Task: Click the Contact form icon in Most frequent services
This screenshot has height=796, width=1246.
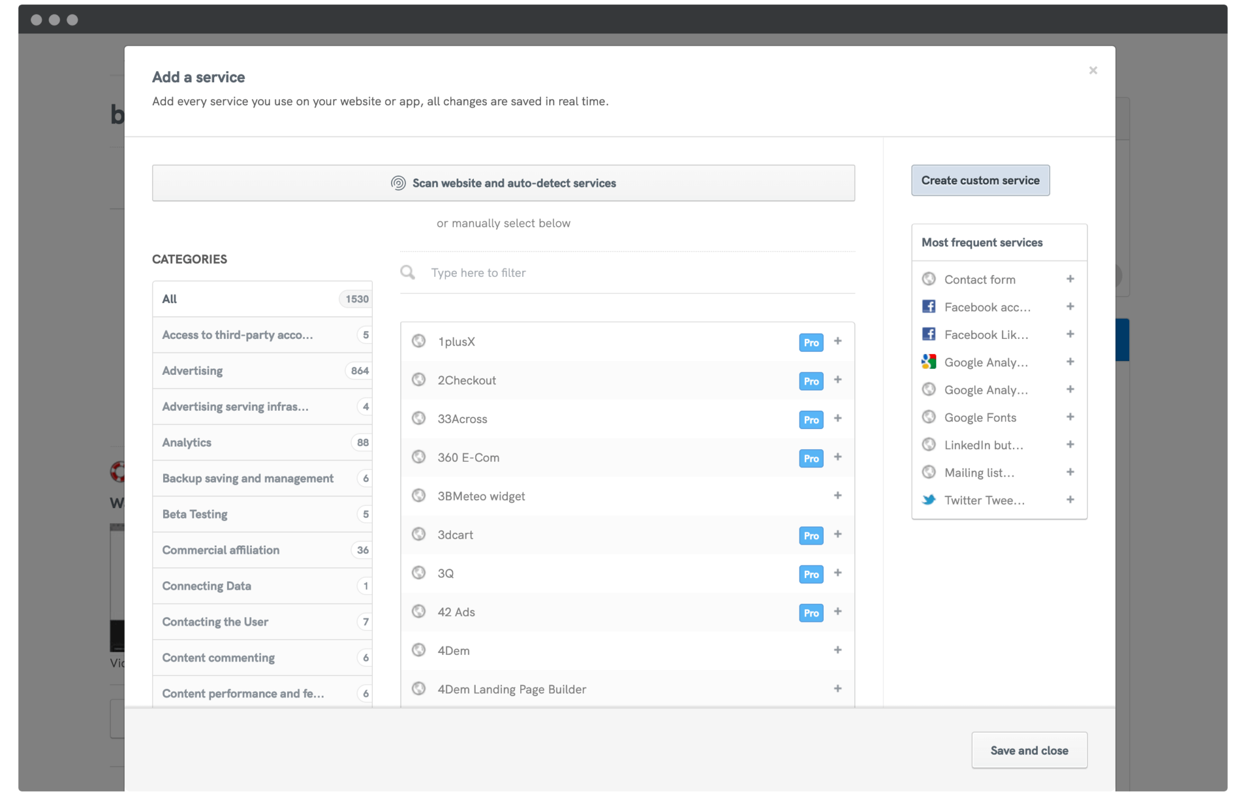Action: [x=928, y=279]
